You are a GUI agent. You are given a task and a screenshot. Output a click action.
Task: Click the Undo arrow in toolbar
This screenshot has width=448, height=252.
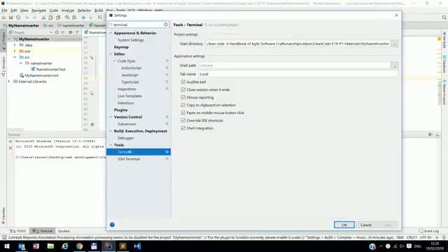tap(27, 17)
